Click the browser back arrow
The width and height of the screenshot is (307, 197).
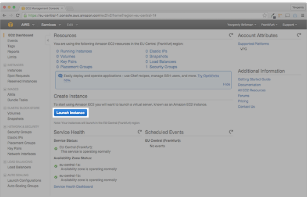(x=4, y=15)
